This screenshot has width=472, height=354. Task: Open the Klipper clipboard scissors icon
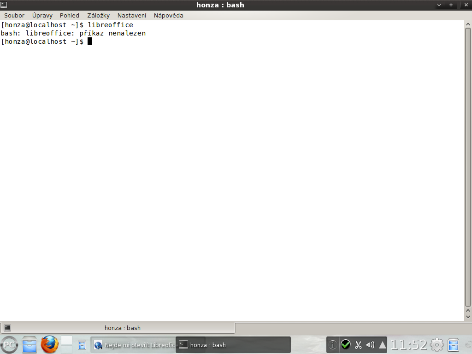[358, 345]
